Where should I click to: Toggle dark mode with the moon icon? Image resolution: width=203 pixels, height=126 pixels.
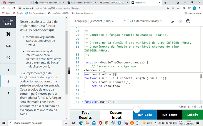[172, 21]
